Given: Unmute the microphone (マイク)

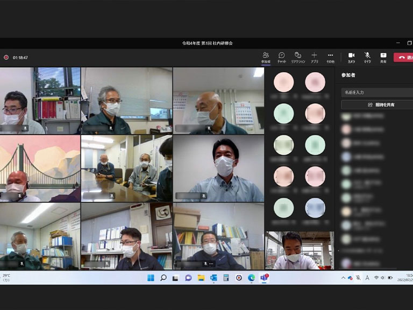Looking at the screenshot, I should (367, 55).
